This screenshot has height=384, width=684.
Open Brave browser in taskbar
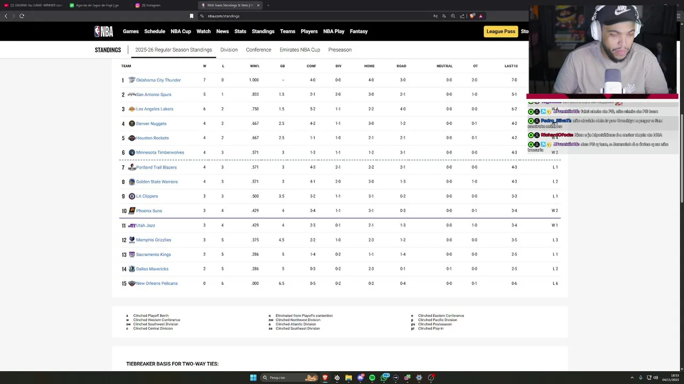pyautogui.click(x=325, y=378)
